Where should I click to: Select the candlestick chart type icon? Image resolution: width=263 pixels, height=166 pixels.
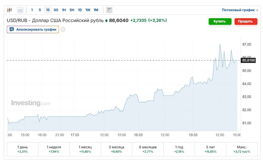[x=10, y=10]
